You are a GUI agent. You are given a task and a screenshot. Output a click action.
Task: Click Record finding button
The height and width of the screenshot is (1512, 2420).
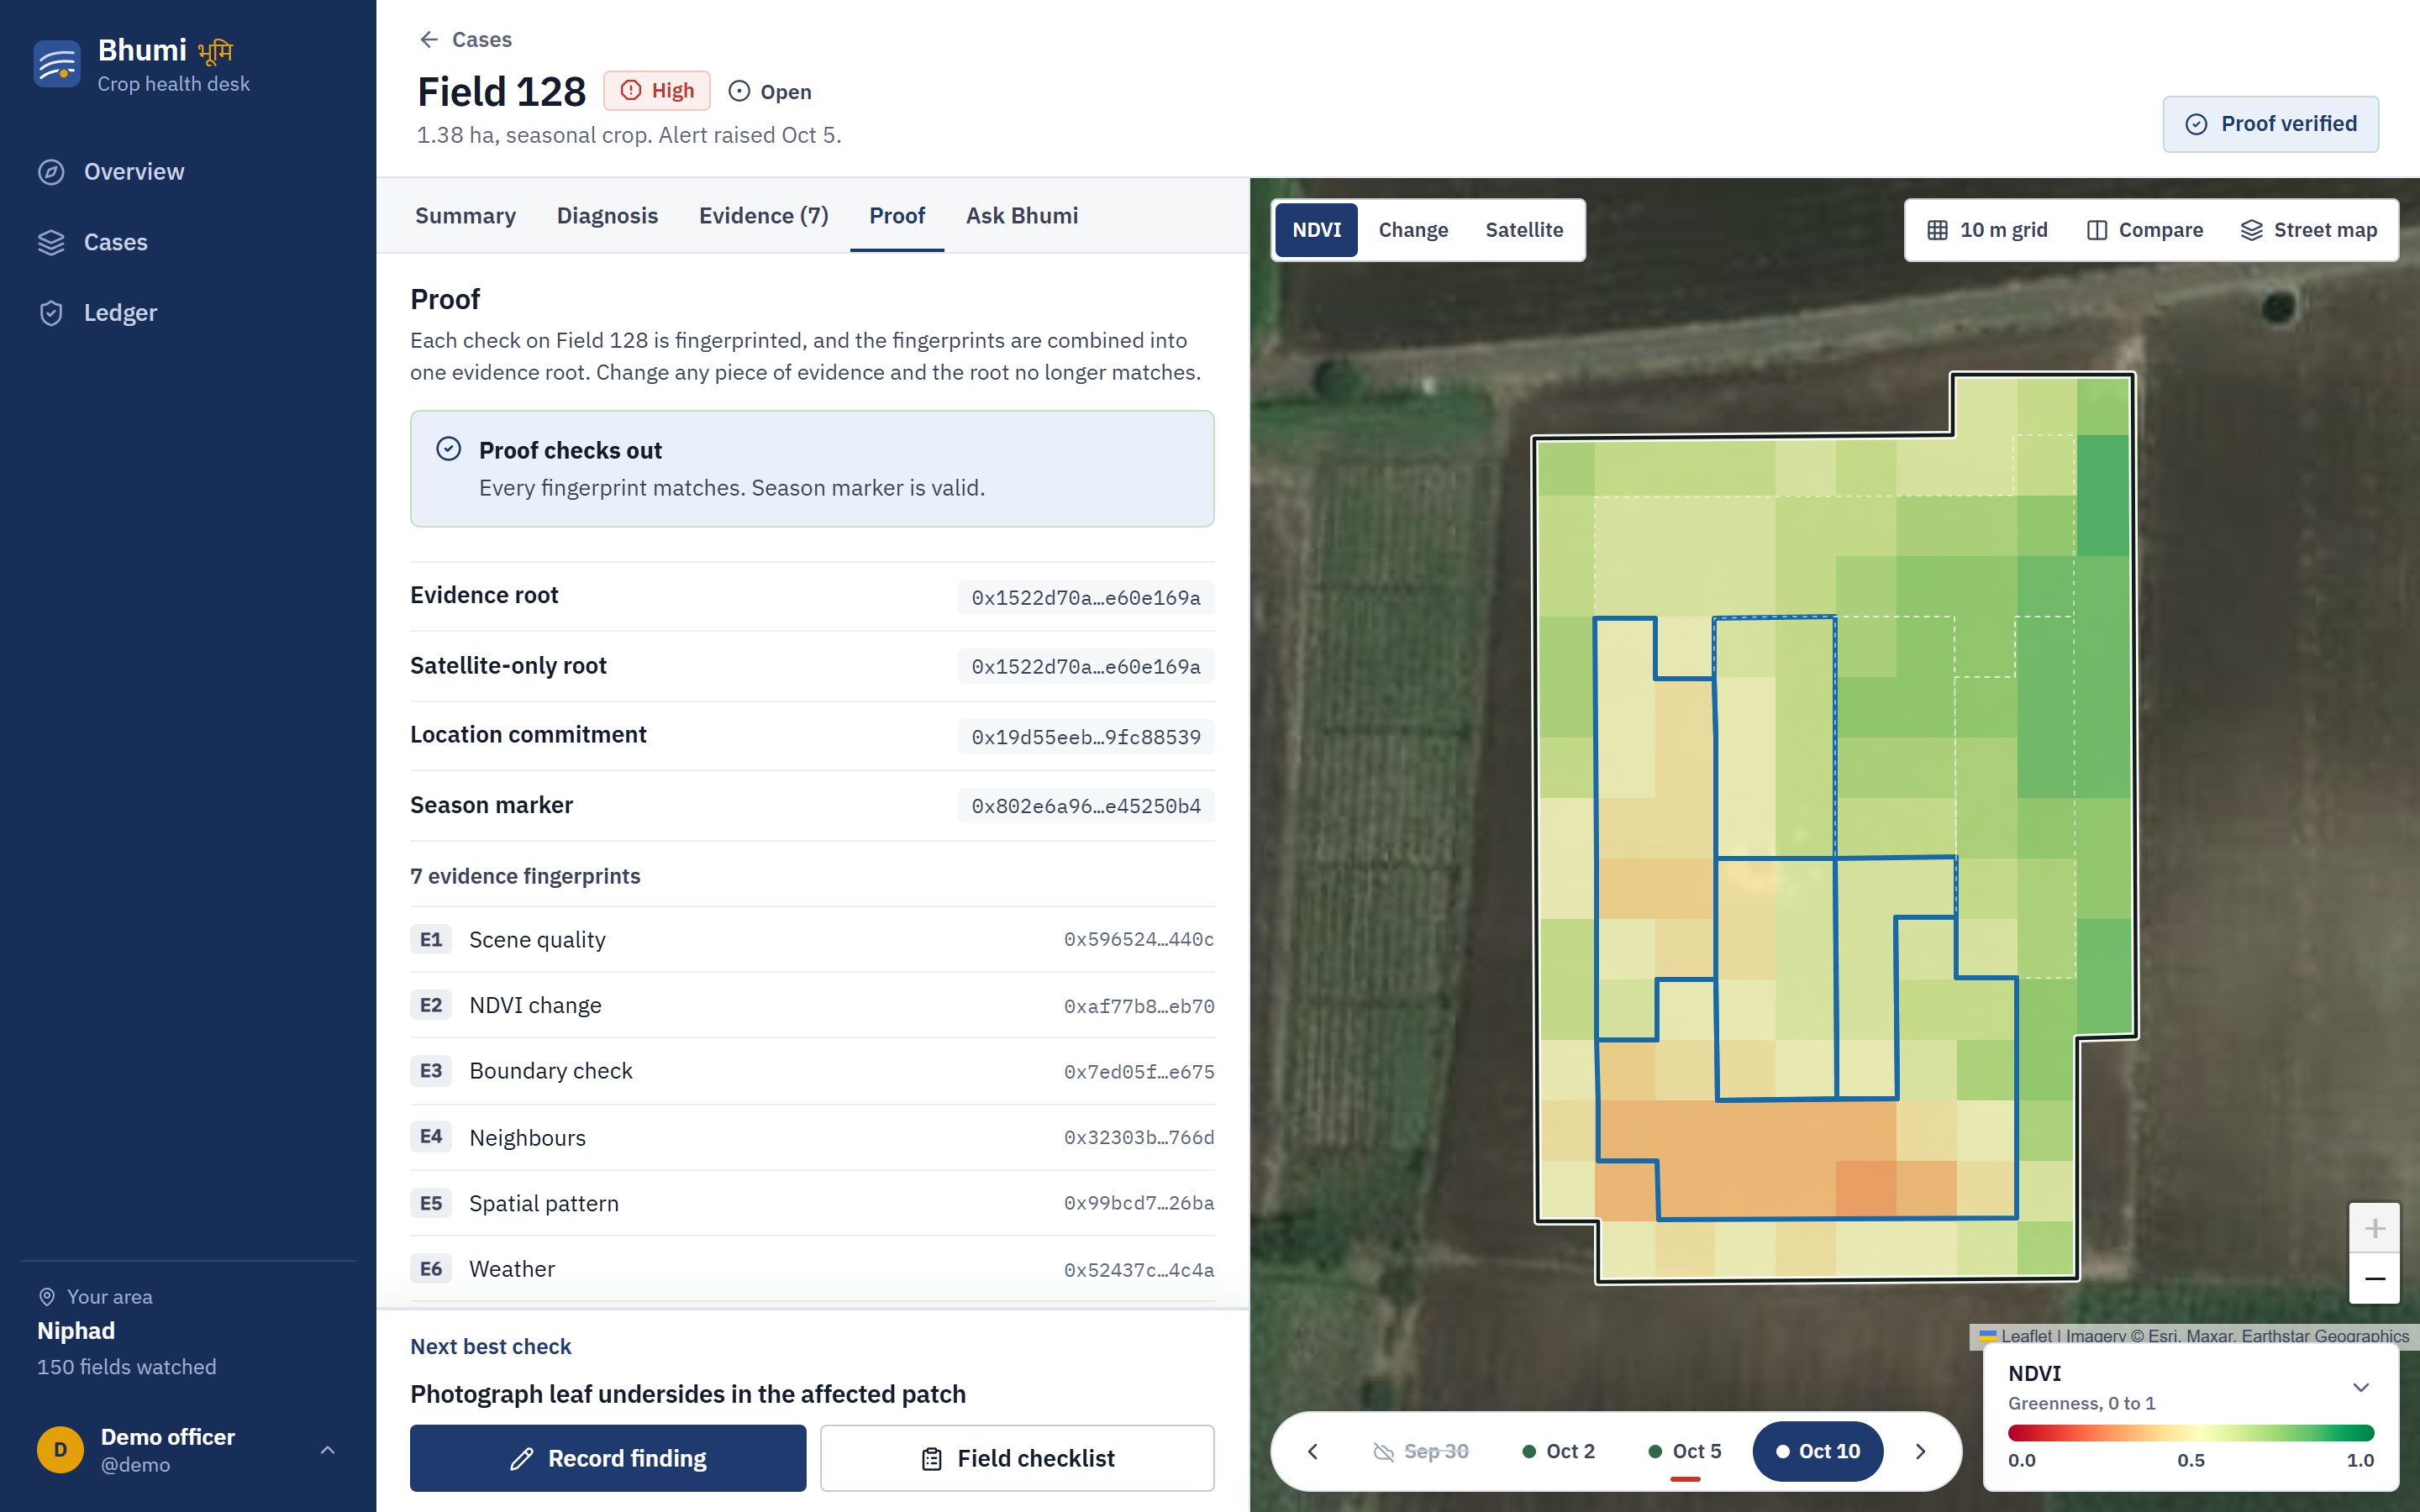tap(608, 1458)
